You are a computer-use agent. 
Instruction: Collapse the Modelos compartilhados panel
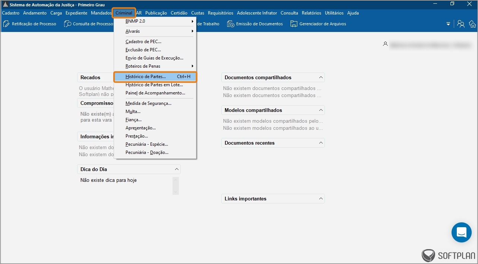click(320, 110)
